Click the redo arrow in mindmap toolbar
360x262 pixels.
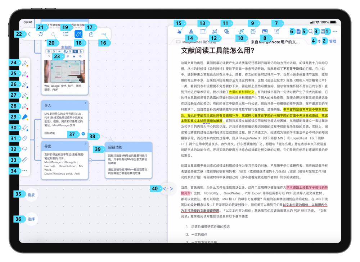53,34
